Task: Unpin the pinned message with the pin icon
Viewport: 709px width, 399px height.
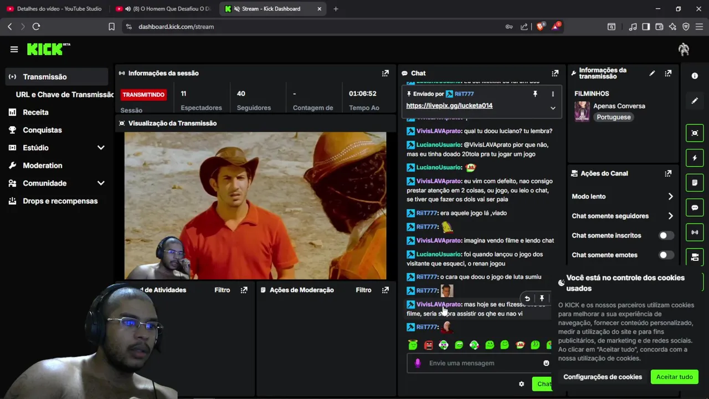Action: pyautogui.click(x=535, y=94)
